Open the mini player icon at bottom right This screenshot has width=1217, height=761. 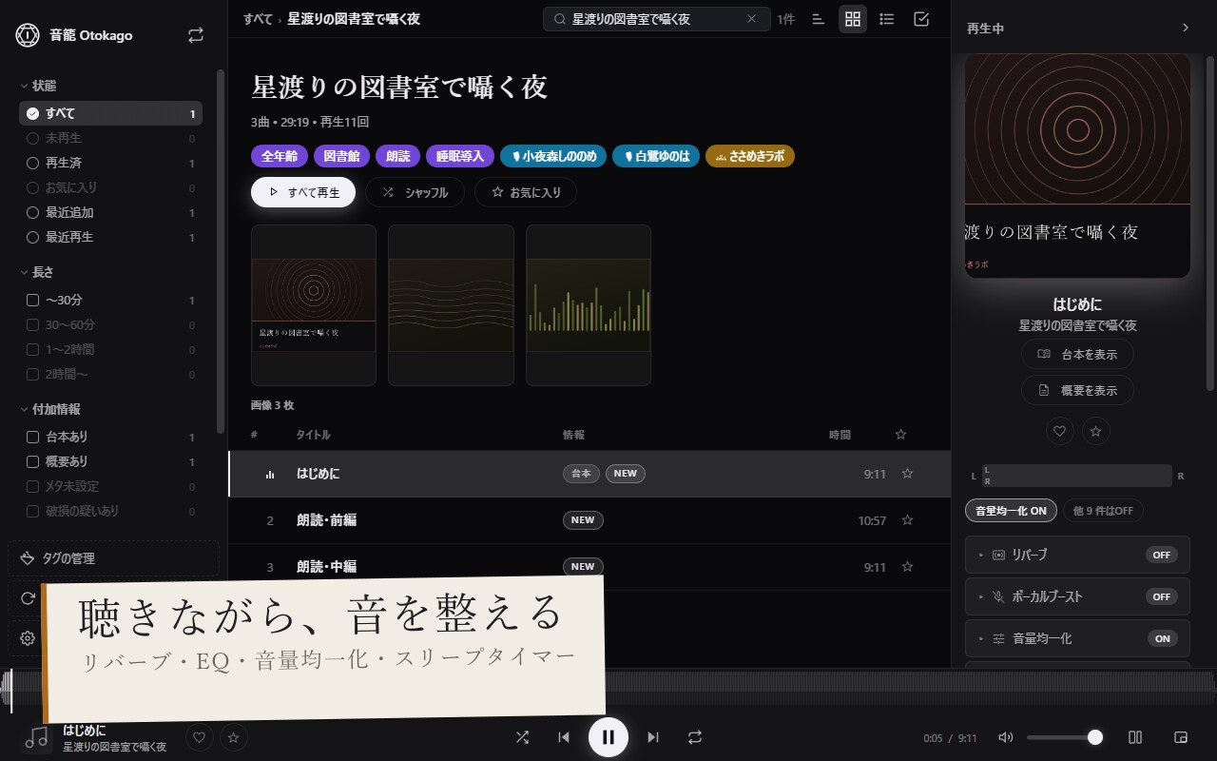click(1182, 737)
